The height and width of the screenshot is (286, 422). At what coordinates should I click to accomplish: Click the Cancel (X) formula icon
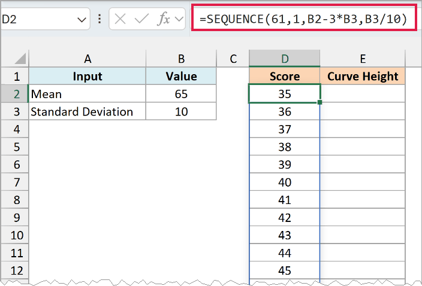[120, 19]
